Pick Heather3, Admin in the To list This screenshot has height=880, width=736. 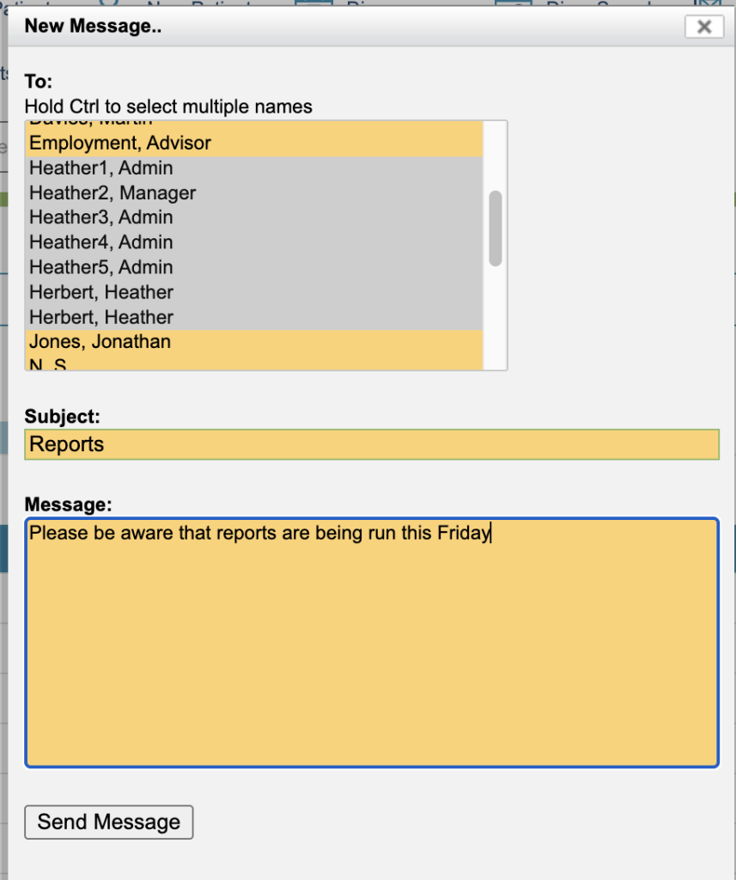(x=101, y=218)
